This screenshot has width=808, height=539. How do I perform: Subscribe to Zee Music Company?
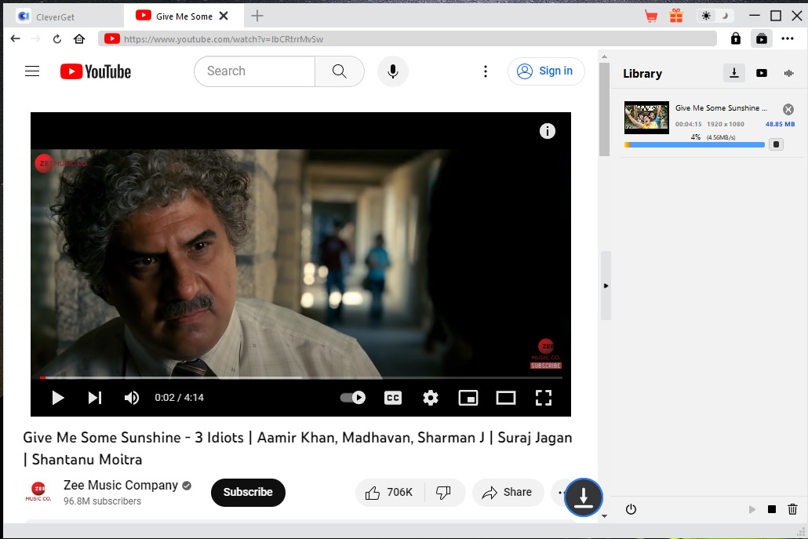[248, 492]
